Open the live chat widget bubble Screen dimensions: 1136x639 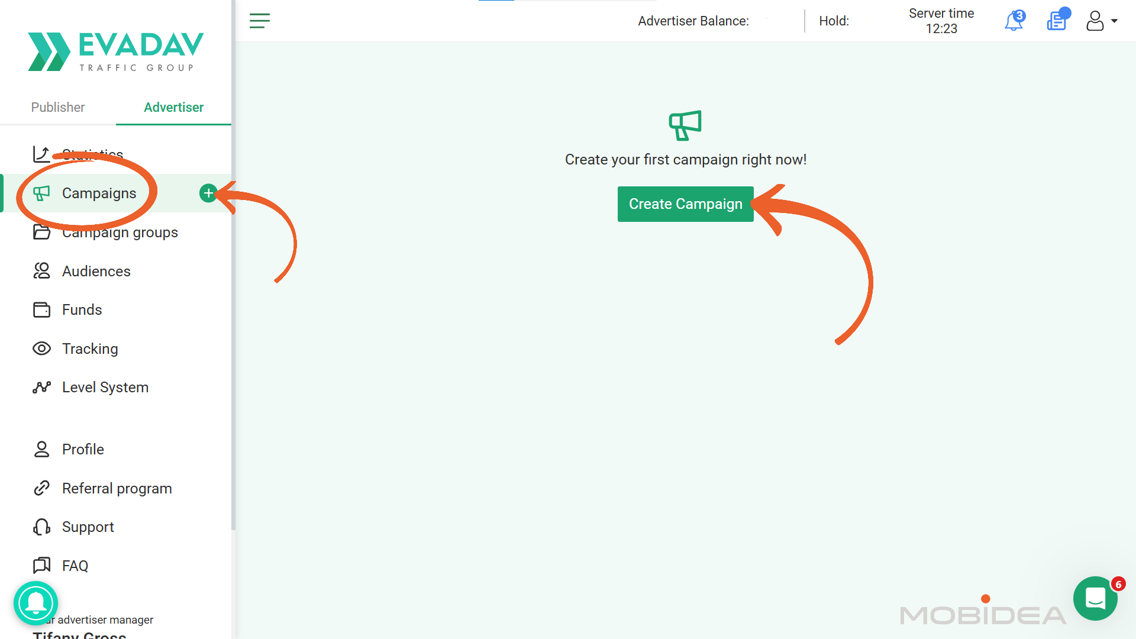click(x=1095, y=598)
